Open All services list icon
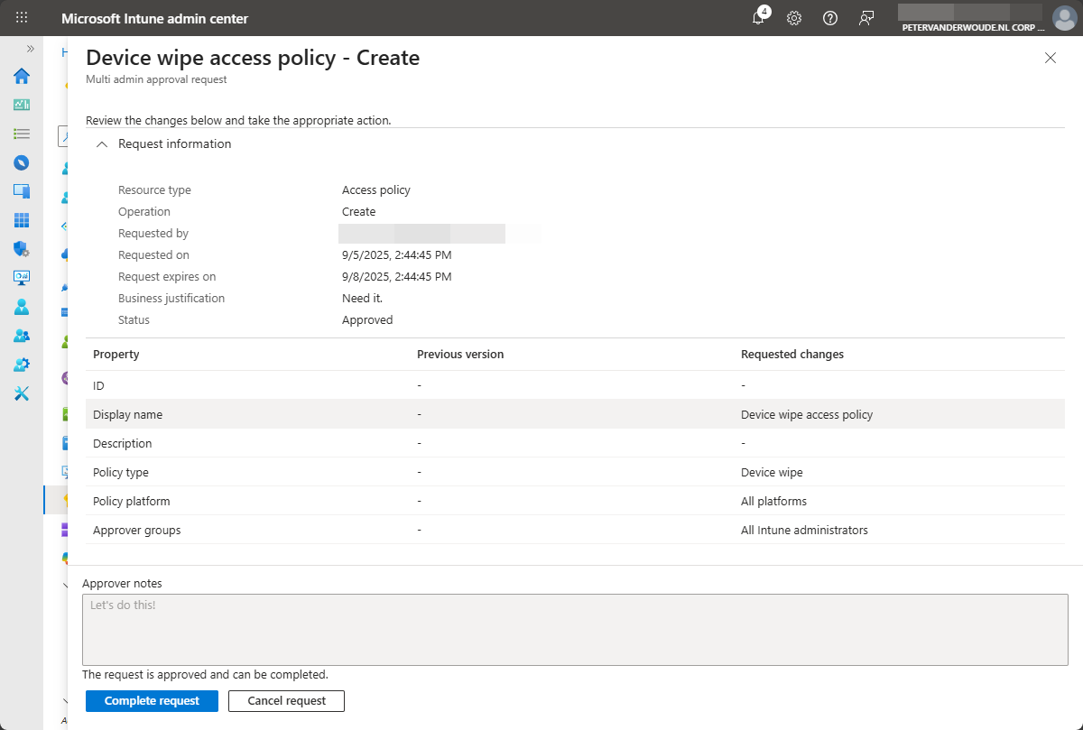1083x730 pixels. pos(22,134)
